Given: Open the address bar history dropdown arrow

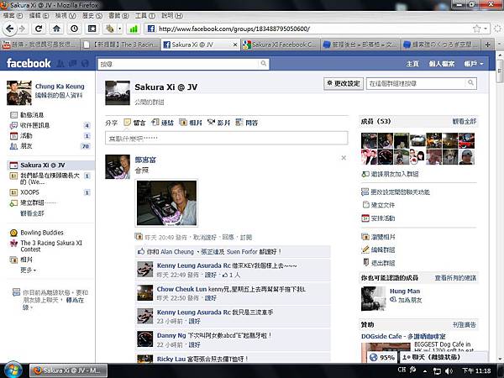Looking at the screenshot, I should [x=486, y=29].
